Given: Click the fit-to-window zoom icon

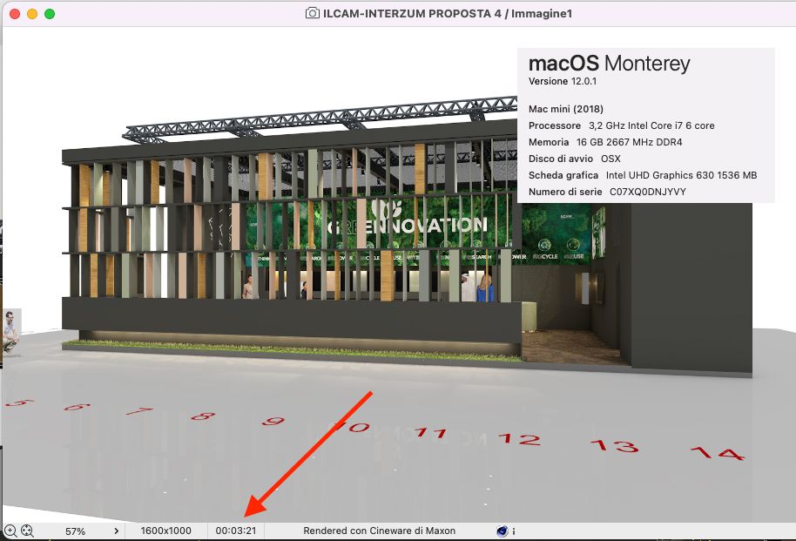Looking at the screenshot, I should pyautogui.click(x=27, y=531).
